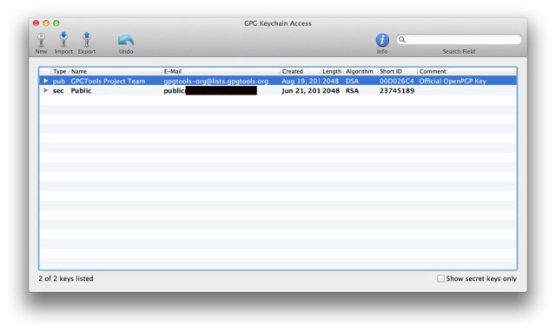Focus the Search Field input
Viewport: 556px width, 332px height.
point(459,39)
